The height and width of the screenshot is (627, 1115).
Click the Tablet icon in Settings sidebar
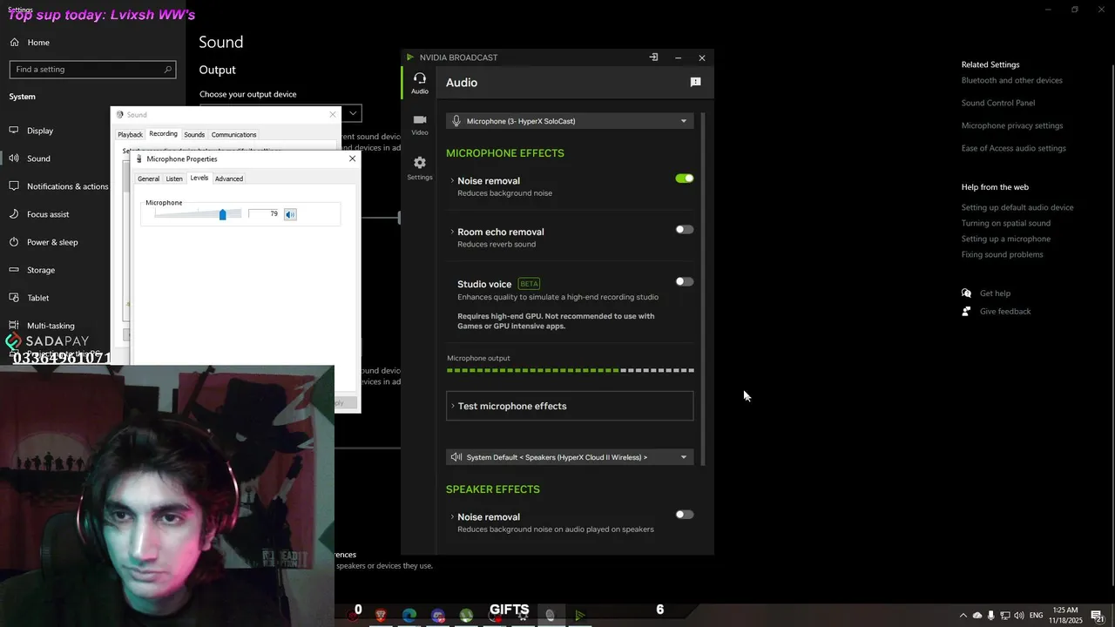click(x=14, y=298)
